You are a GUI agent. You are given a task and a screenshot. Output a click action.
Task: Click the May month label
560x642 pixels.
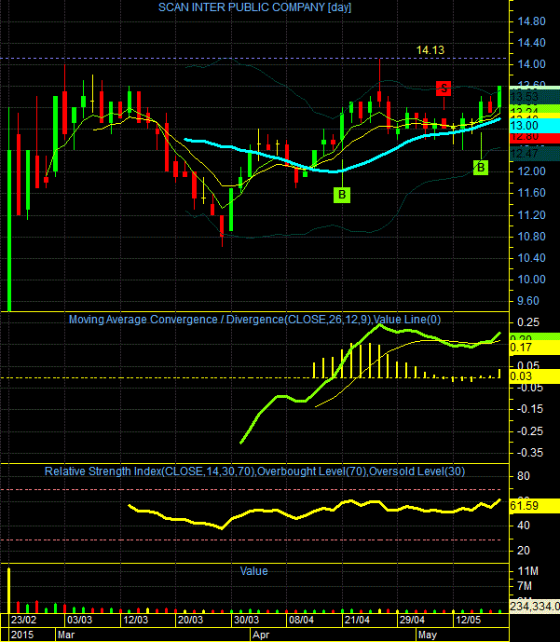click(428, 635)
